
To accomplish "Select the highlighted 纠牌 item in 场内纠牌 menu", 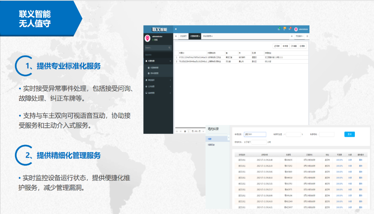I will (x=217, y=139).
